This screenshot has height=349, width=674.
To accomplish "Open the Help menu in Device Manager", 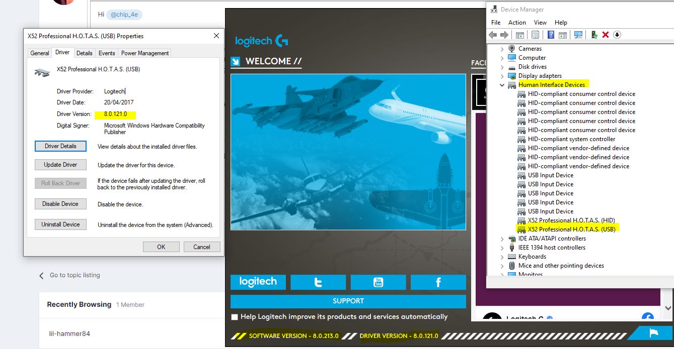I will 561,23.
